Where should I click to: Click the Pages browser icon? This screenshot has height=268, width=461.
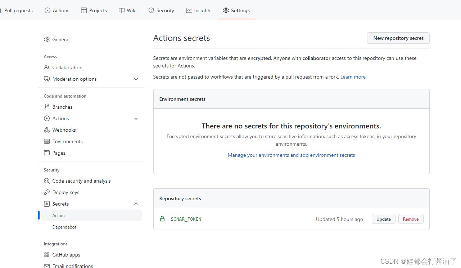click(47, 153)
